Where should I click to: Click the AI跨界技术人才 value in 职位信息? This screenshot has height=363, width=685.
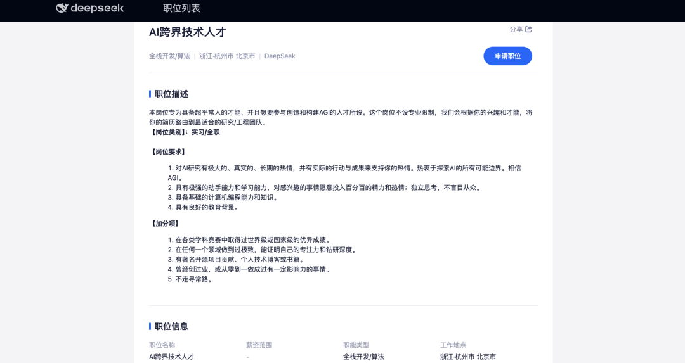(171, 357)
